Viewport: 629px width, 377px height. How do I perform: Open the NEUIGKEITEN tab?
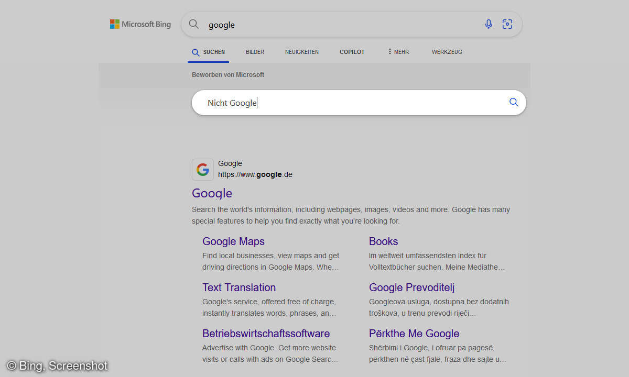(x=302, y=52)
